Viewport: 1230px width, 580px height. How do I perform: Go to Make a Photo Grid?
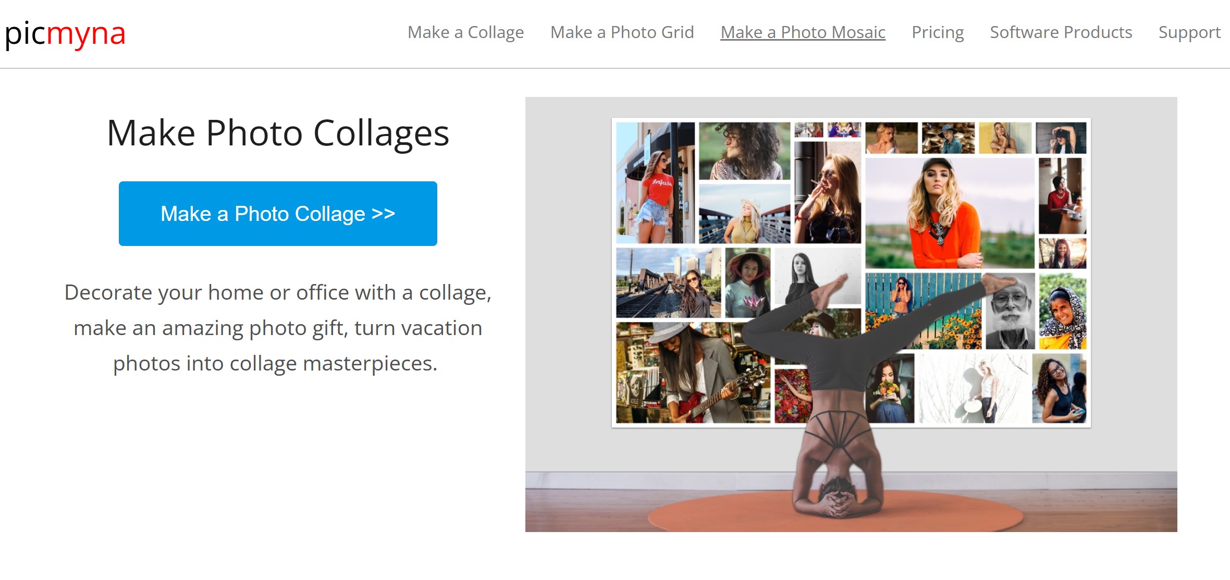point(622,32)
